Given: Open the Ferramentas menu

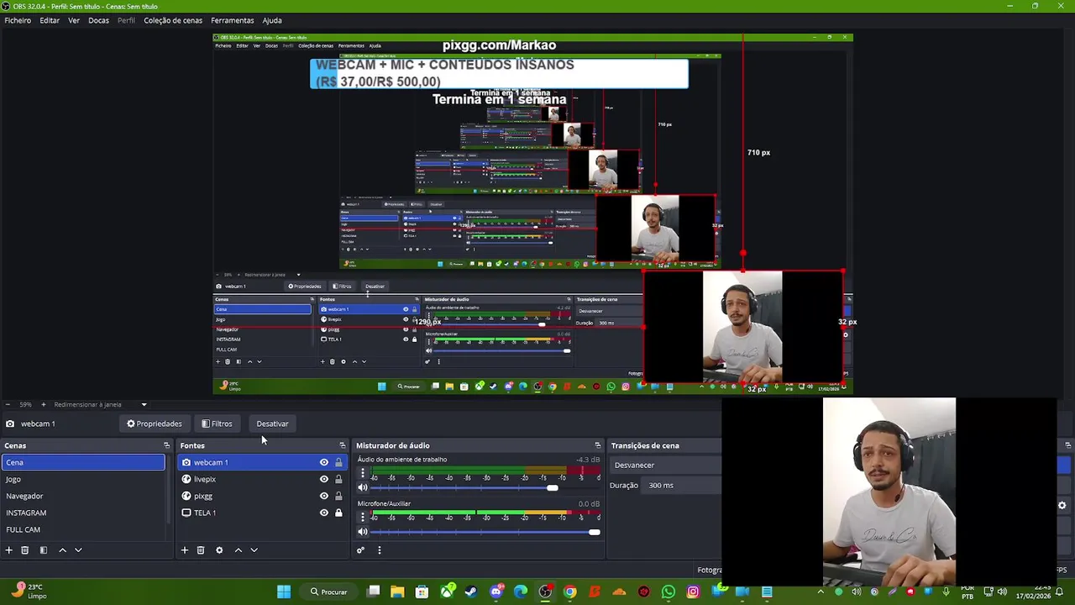Looking at the screenshot, I should (x=233, y=20).
